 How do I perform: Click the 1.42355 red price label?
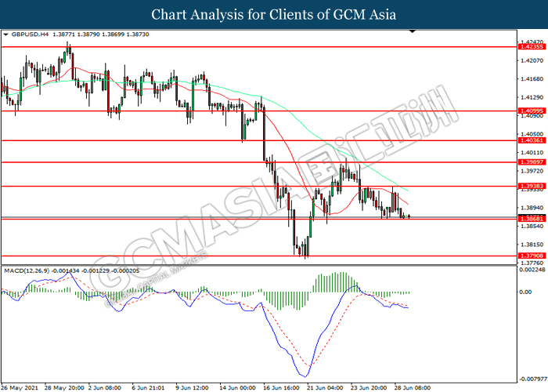tap(532, 47)
